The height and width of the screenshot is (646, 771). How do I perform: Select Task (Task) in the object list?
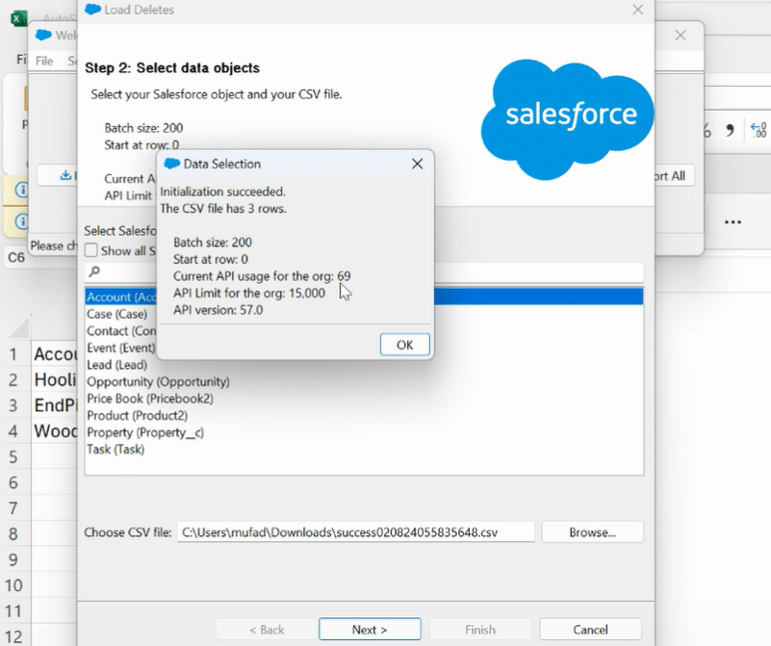click(116, 450)
